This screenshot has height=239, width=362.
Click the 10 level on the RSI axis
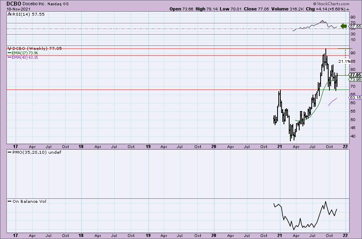(x=353, y=40)
